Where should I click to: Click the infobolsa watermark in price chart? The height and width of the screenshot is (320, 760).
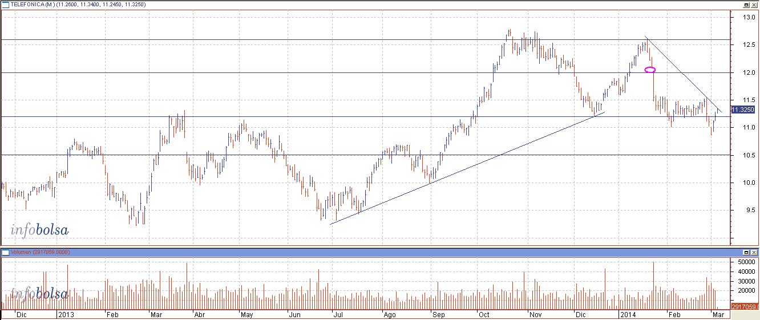40,230
